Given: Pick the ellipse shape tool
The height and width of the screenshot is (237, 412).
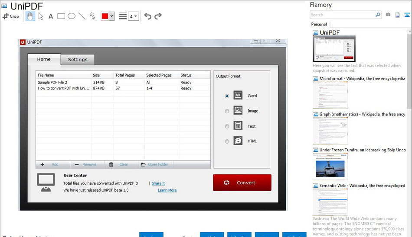Looking at the screenshot, I should click(72, 16).
